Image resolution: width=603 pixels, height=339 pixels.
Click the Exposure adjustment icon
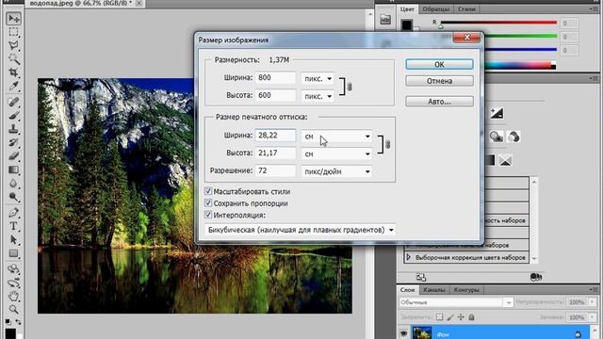click(497, 113)
